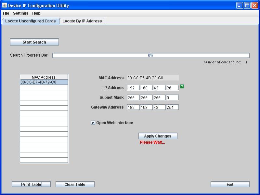Exit the Device IP Configuration Utility
This screenshot has height=195, width=260.
[230, 184]
